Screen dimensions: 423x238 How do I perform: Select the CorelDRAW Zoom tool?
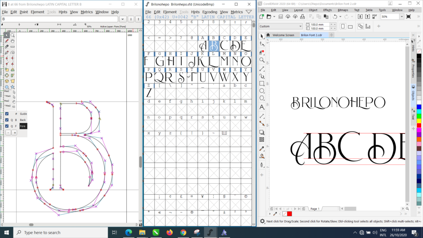(262, 60)
